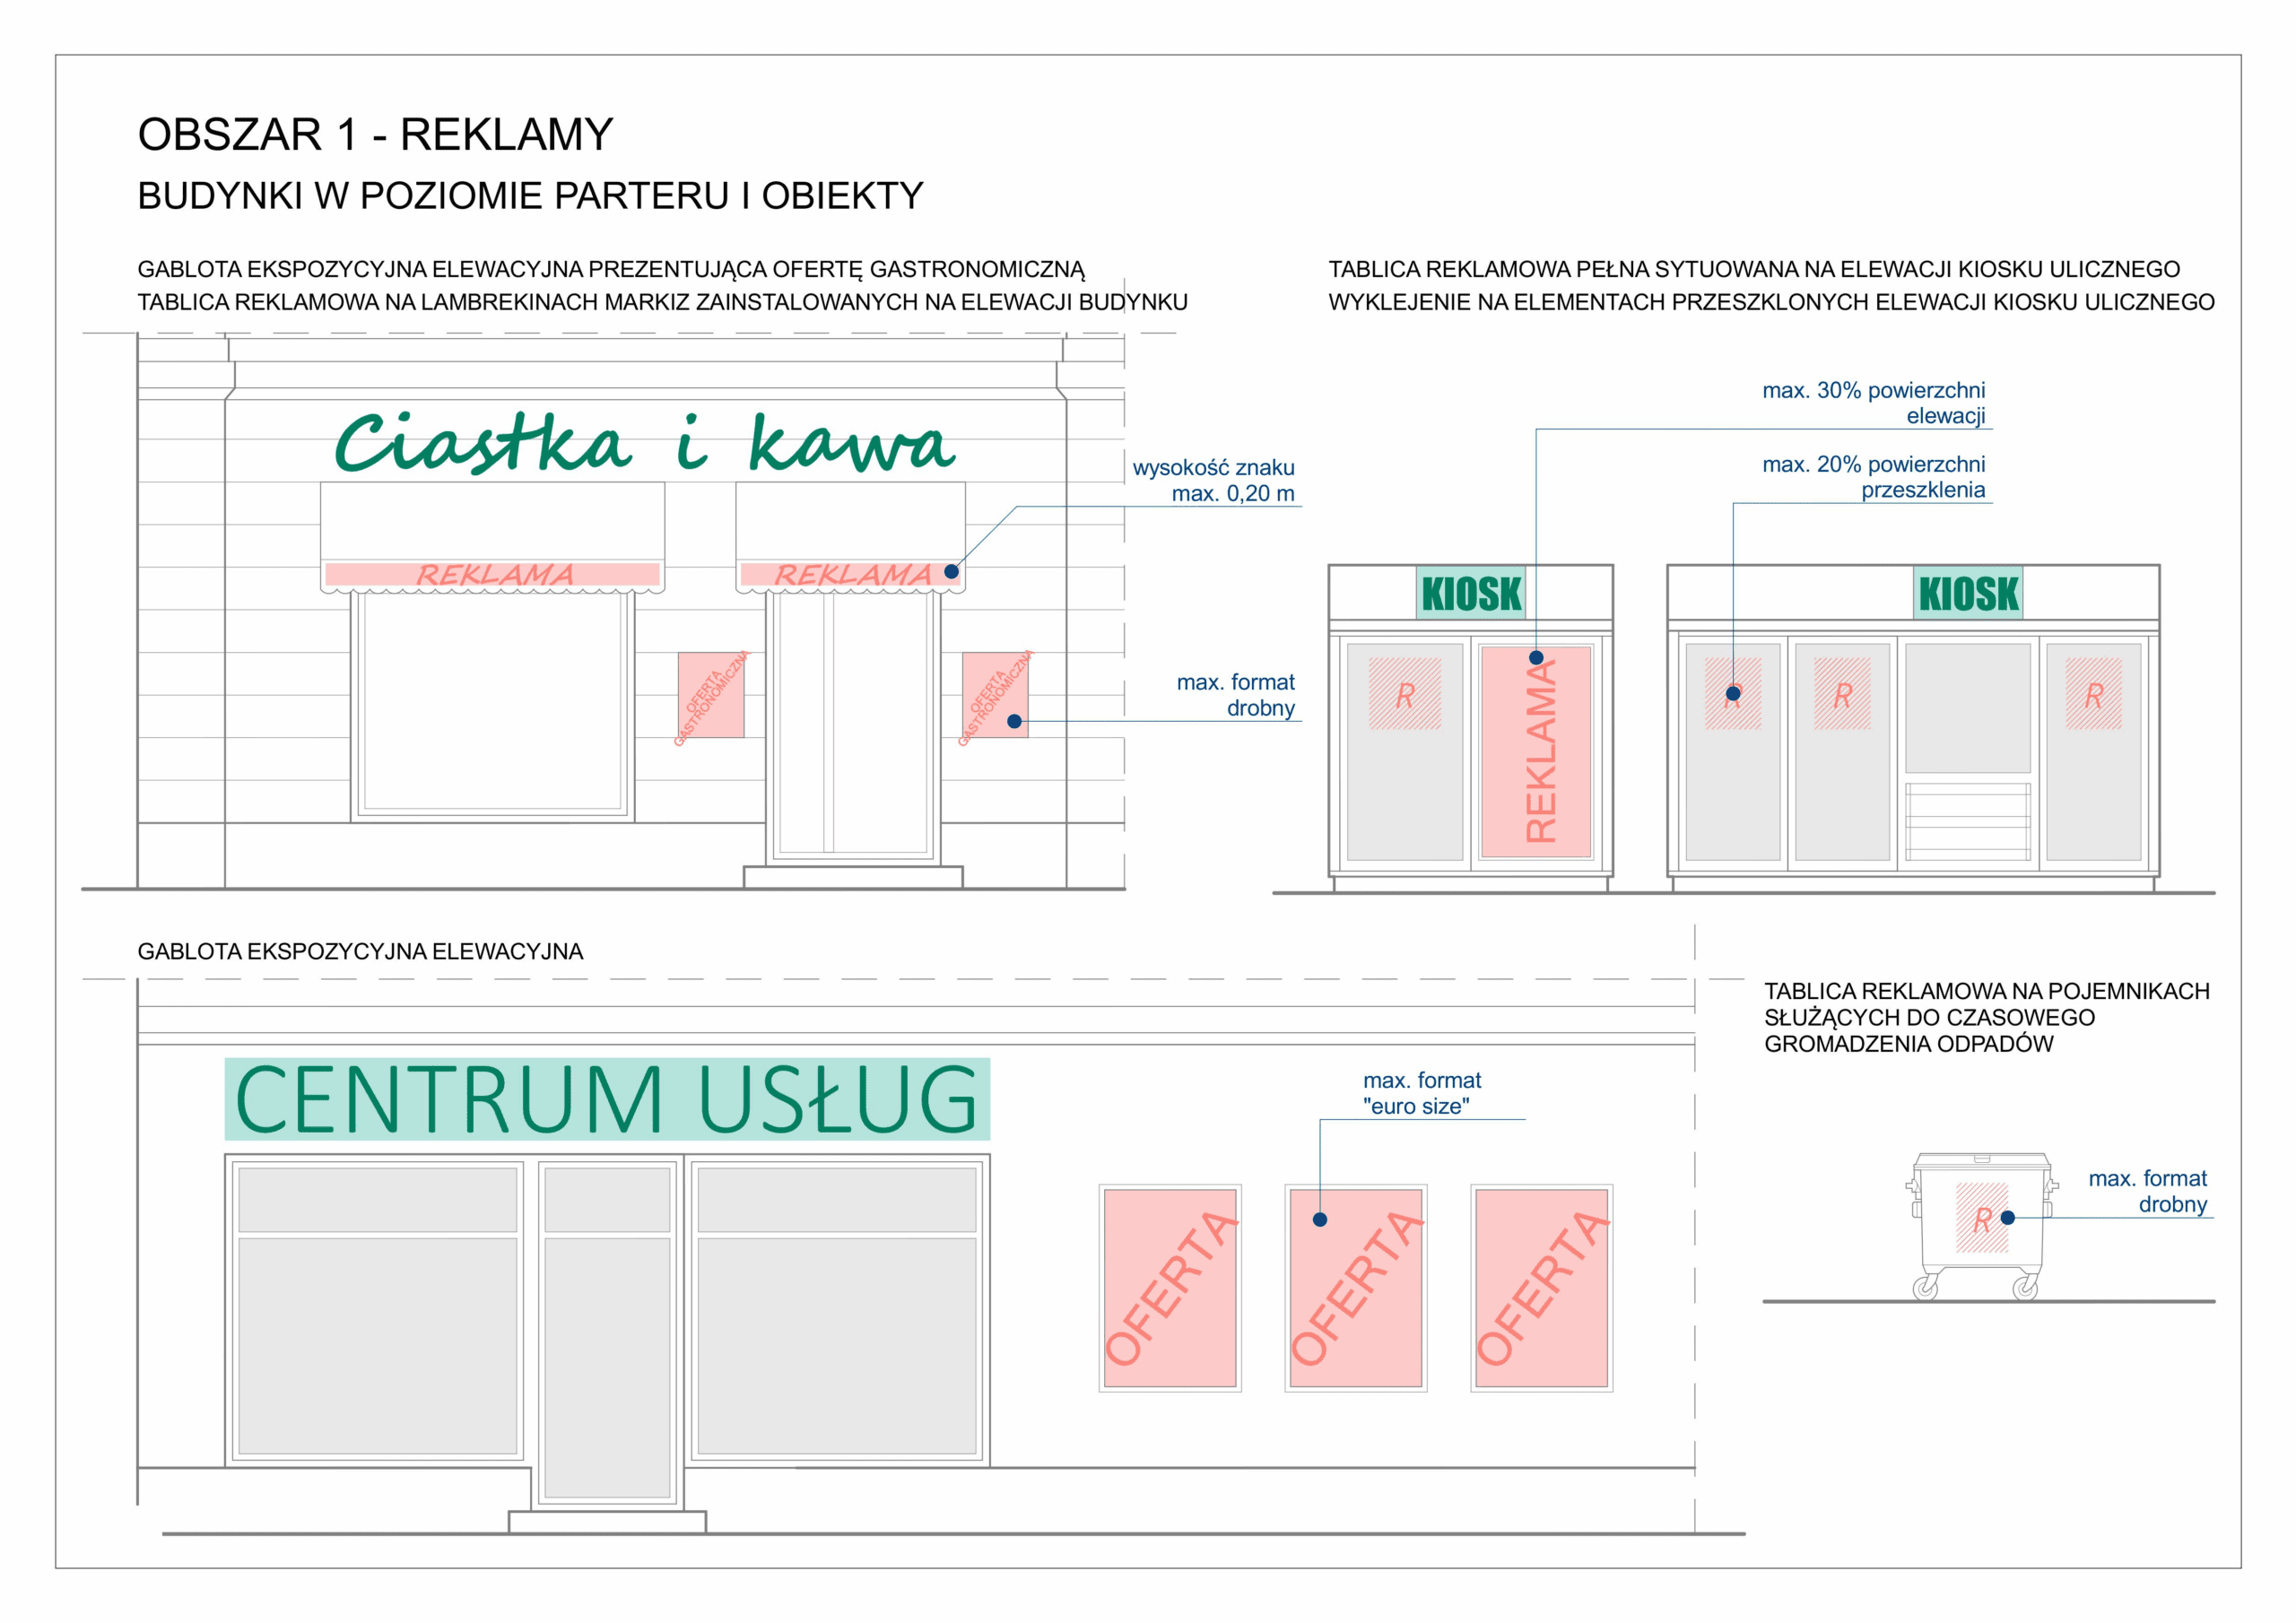Click the CENTRUM USŁUG teal signboard

pos(607,1099)
